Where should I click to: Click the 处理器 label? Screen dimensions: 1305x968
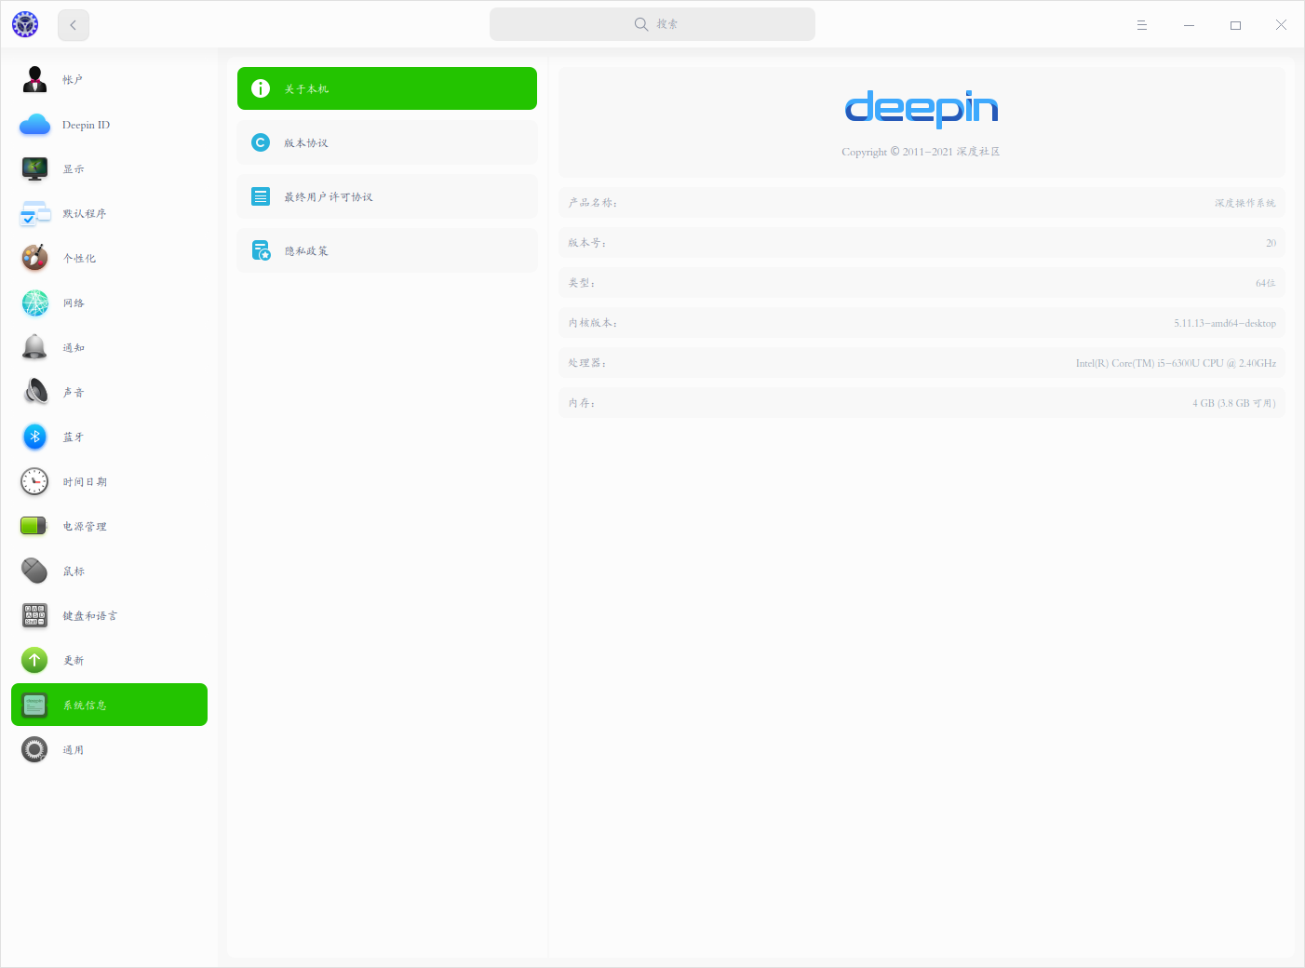pos(587,363)
